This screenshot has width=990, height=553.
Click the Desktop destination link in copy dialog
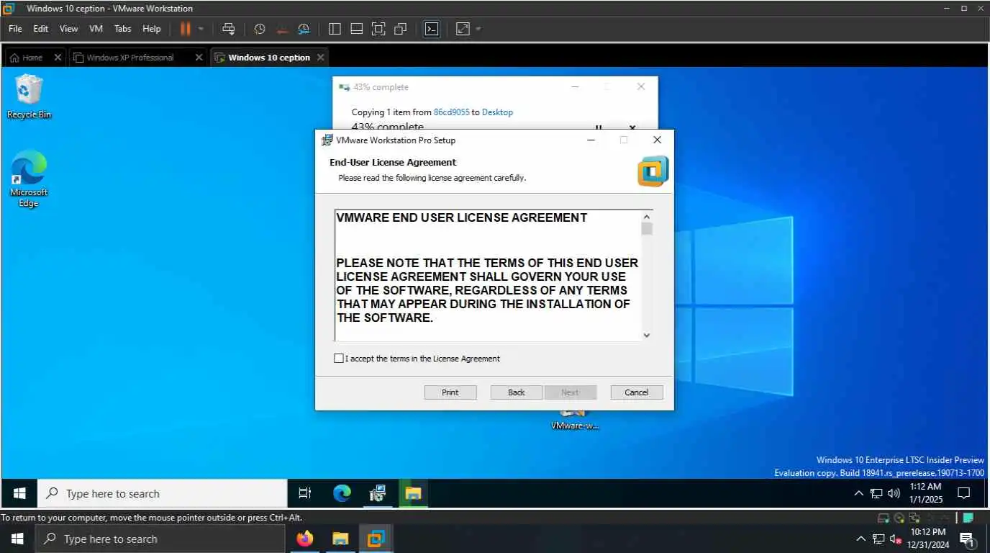click(x=497, y=112)
